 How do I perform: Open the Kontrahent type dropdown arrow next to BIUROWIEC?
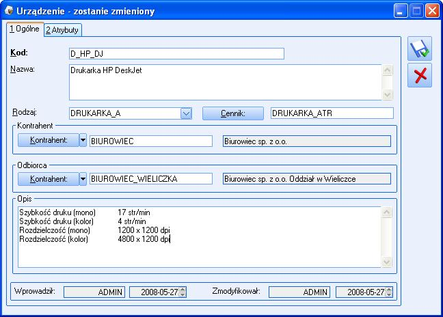[83, 140]
